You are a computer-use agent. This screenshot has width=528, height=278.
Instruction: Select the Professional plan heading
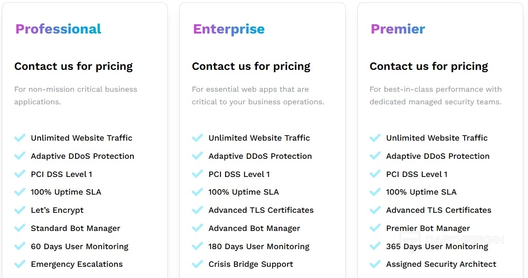coord(58,29)
